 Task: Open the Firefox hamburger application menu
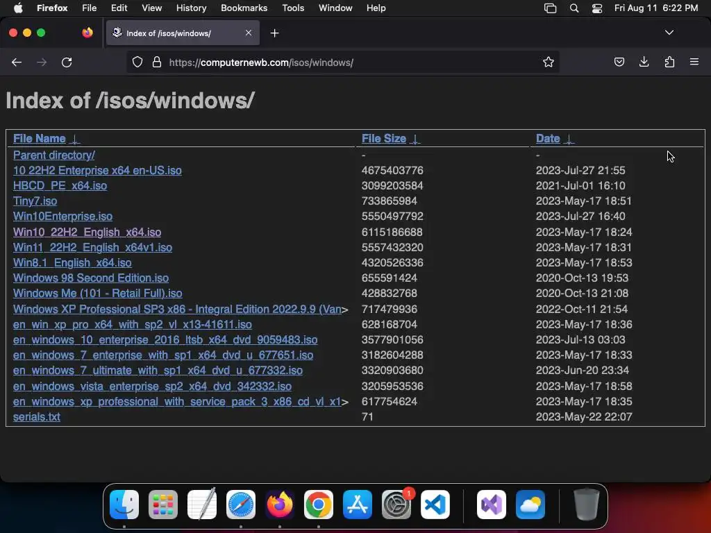694,62
